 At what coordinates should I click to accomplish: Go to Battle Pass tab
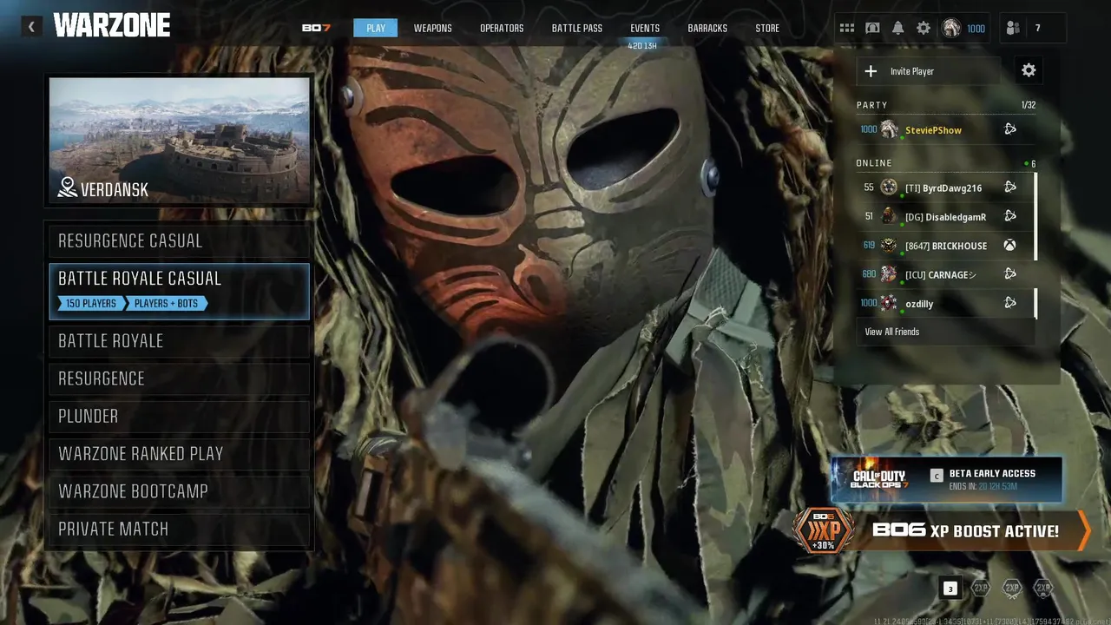[577, 28]
